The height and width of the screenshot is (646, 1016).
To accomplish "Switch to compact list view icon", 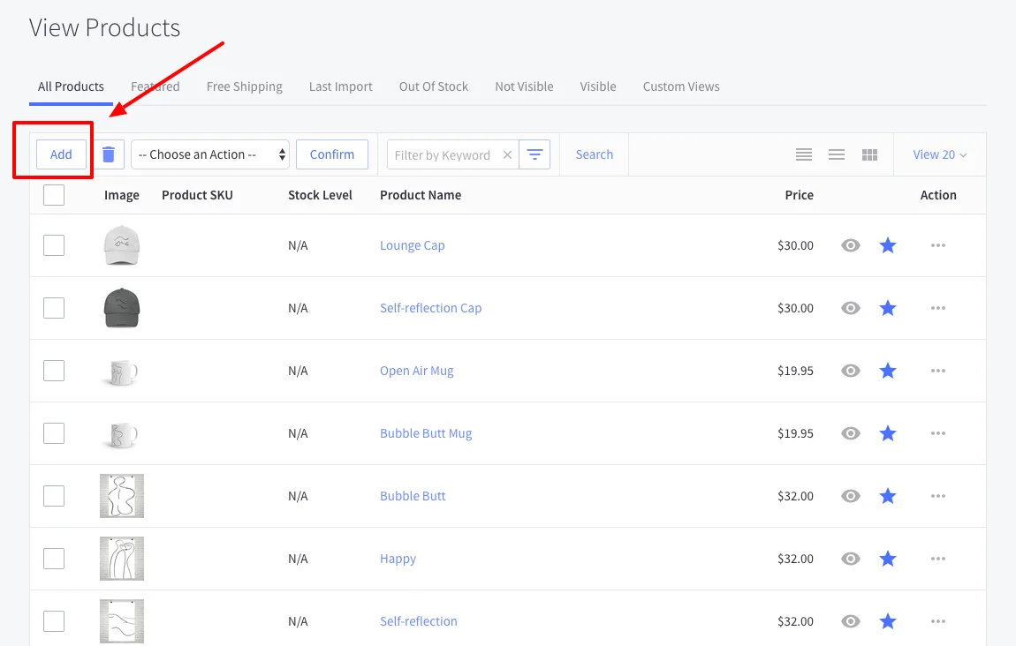I will [837, 154].
